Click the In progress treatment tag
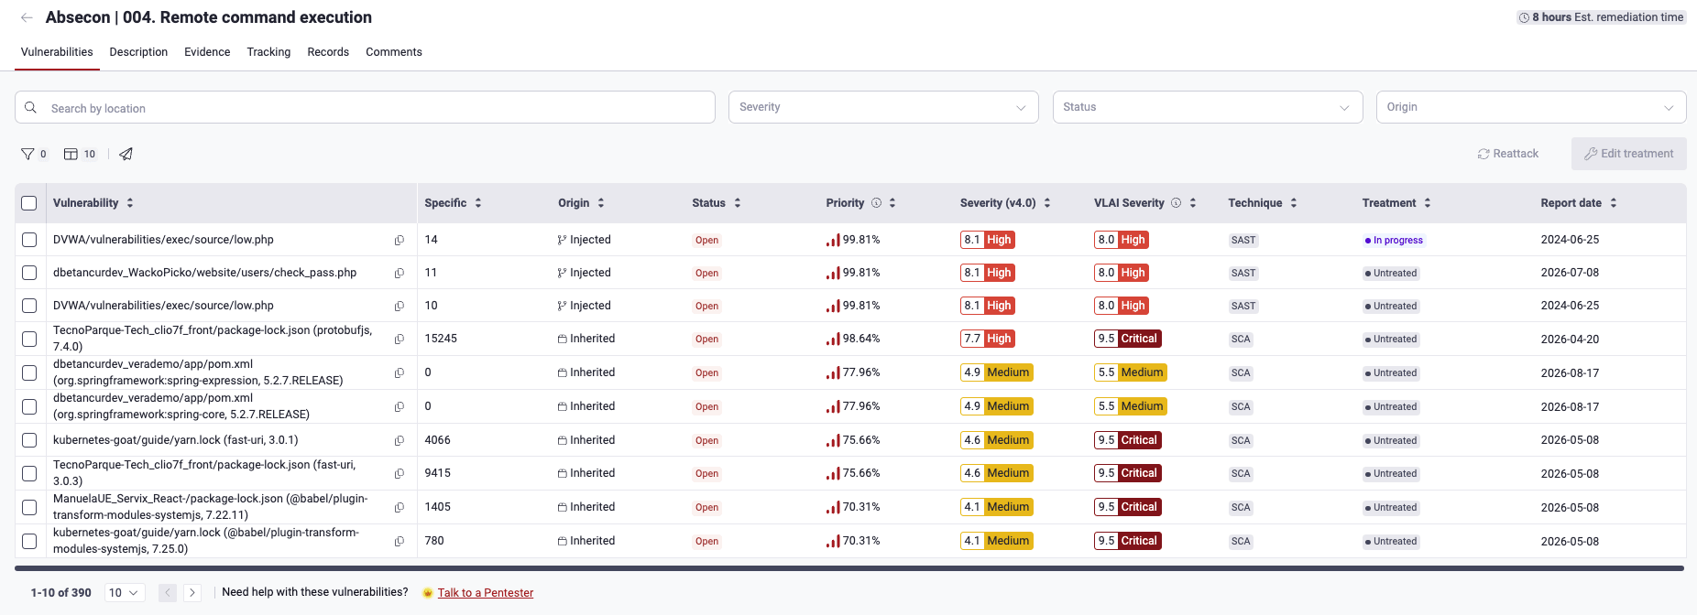The height and width of the screenshot is (615, 1697). [1394, 241]
